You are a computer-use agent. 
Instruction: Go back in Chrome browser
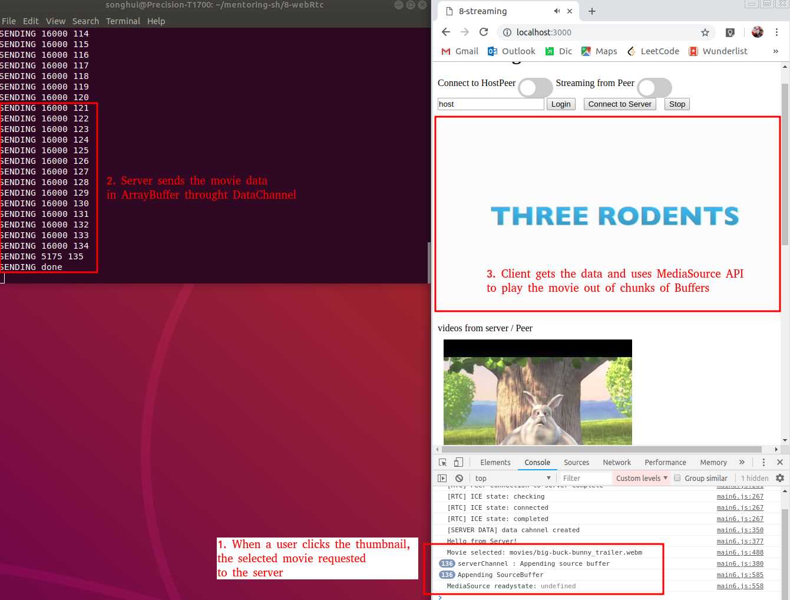[446, 32]
